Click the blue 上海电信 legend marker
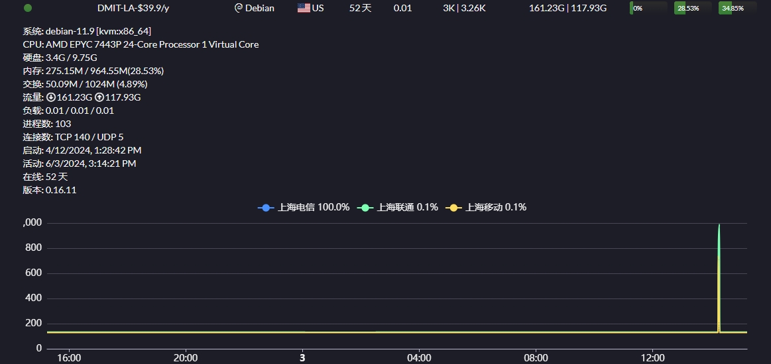 (266, 208)
